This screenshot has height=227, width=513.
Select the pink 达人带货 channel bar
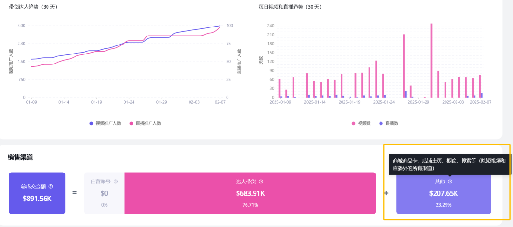[x=250, y=193]
